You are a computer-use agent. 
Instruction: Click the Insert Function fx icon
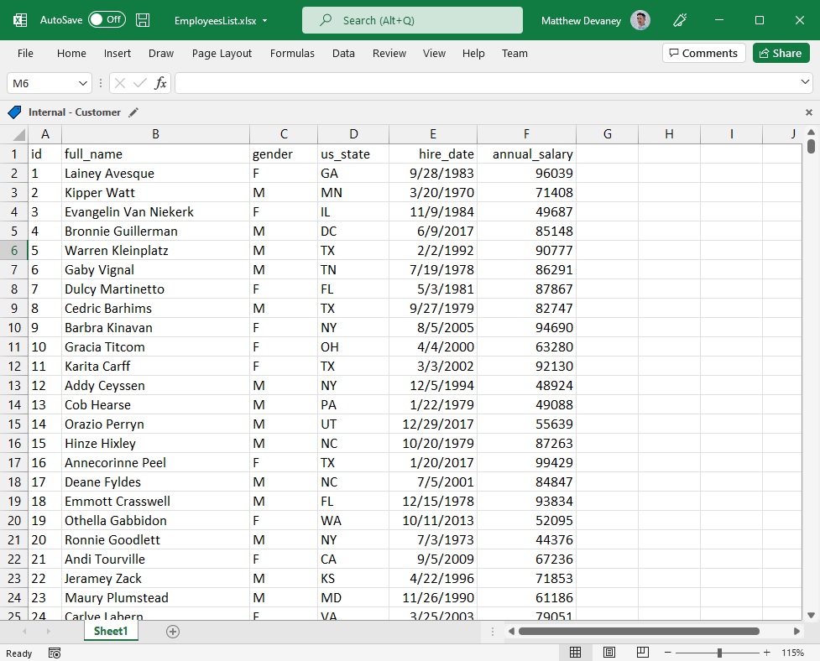click(x=160, y=83)
